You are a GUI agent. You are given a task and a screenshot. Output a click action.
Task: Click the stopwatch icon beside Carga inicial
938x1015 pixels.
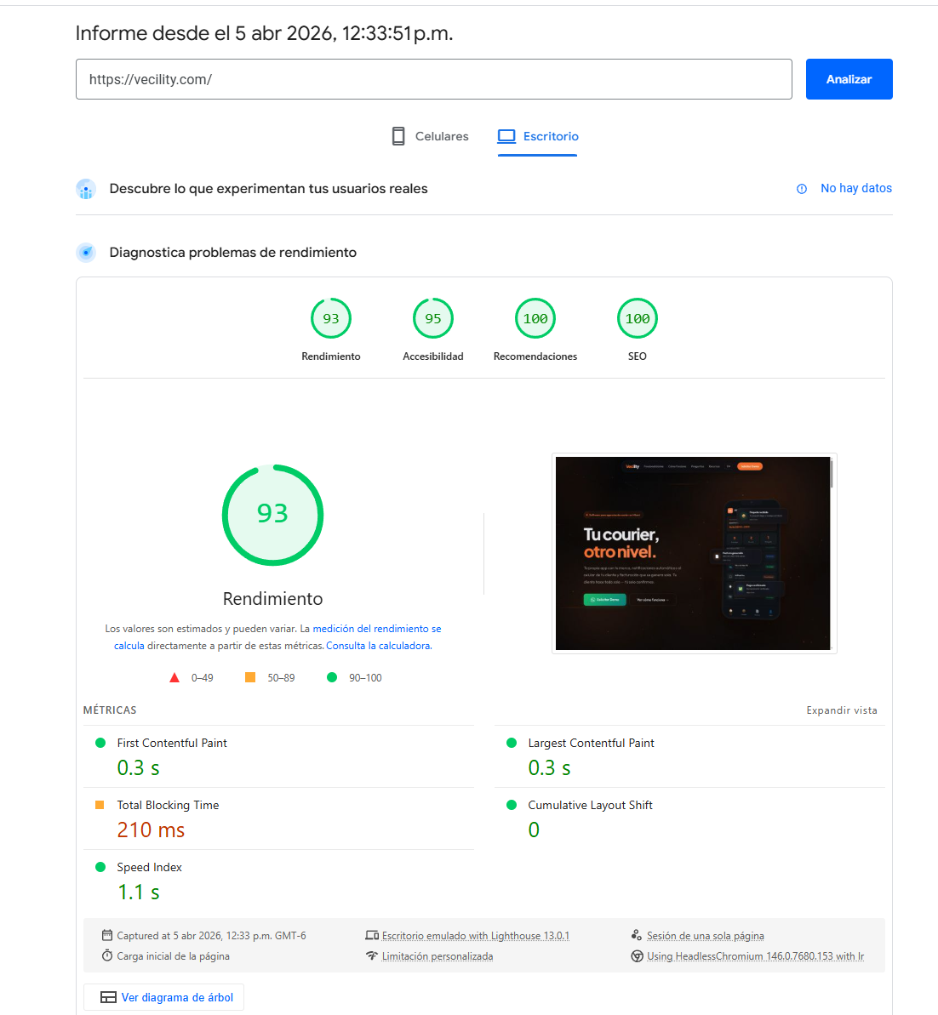[107, 956]
